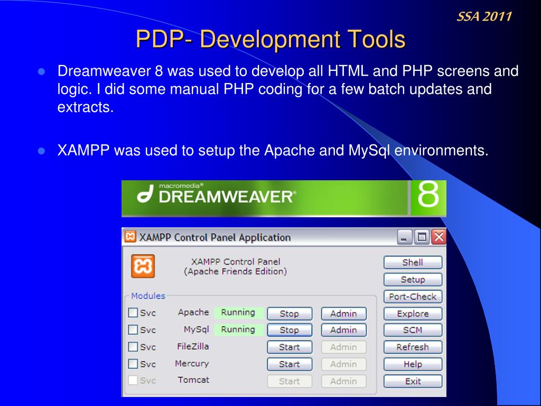Maximize the XAMPP Control Panel window
The width and height of the screenshot is (541, 406).
coord(421,237)
